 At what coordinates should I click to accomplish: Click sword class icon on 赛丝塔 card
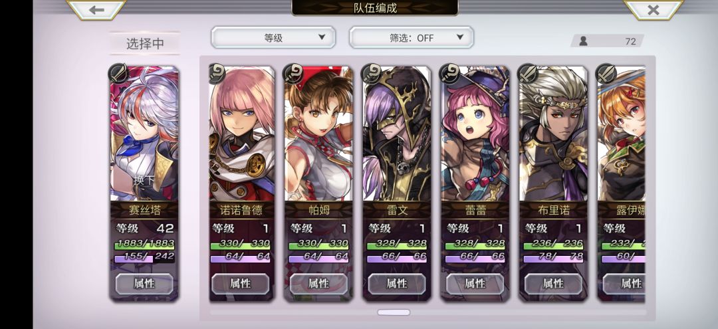coord(118,73)
